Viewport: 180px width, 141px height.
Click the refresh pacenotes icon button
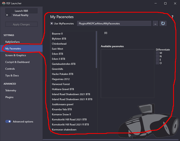tap(163, 23)
